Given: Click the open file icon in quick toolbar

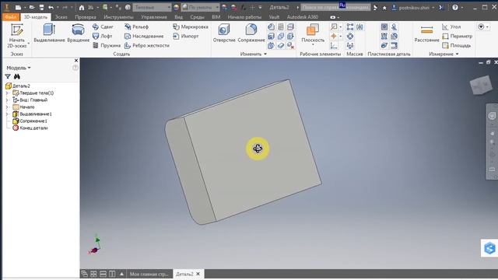Looking at the screenshot, I should pos(32,7).
